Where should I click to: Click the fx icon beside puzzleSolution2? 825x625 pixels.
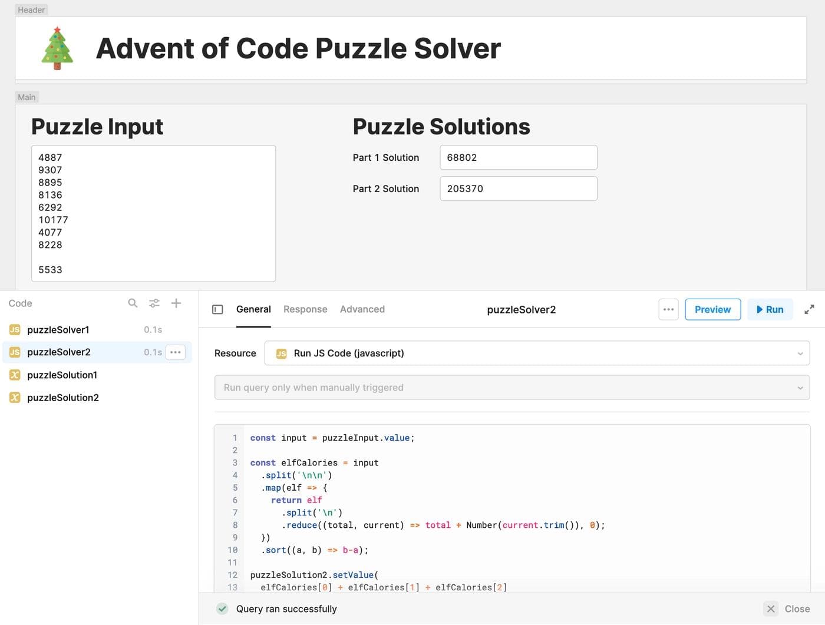[14, 398]
